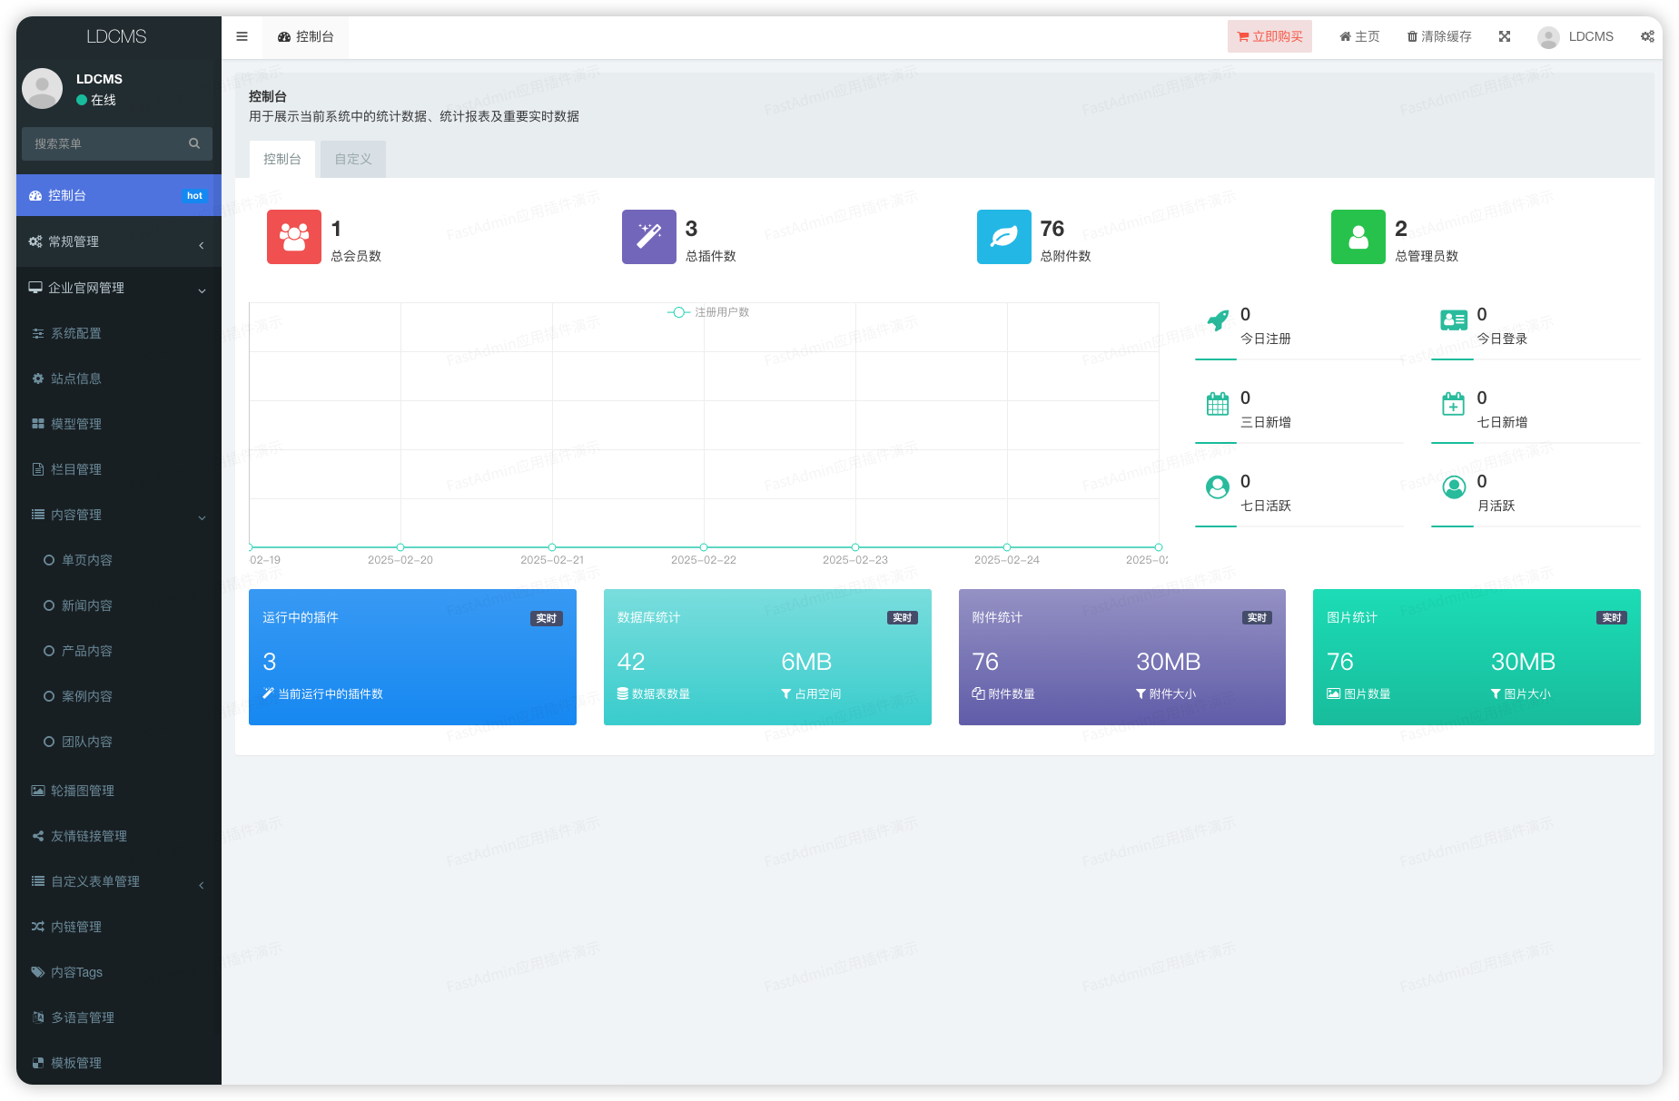This screenshot has width=1679, height=1101.
Task: Expand the 常规管理 sidebar menu
Action: (x=118, y=241)
